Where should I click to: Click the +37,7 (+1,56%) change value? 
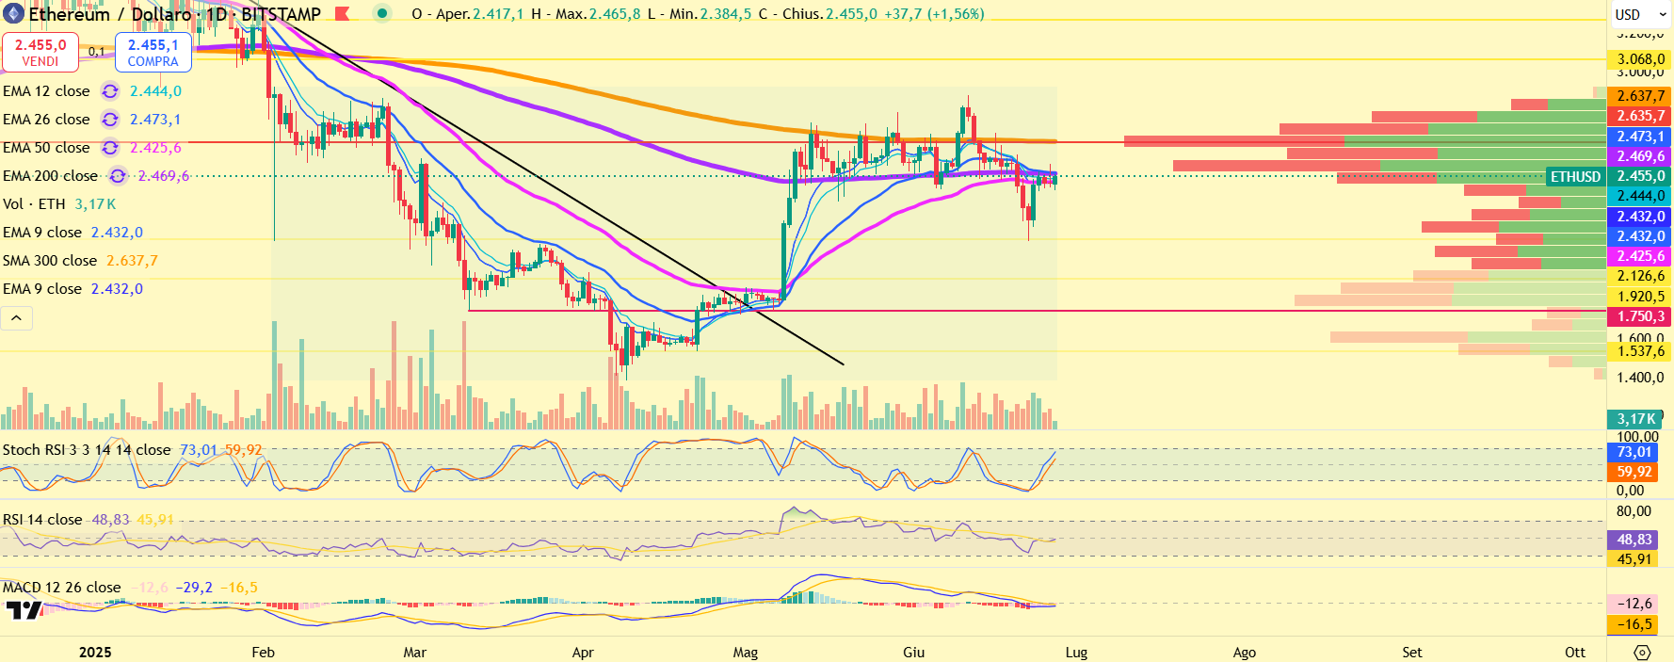[x=934, y=14]
